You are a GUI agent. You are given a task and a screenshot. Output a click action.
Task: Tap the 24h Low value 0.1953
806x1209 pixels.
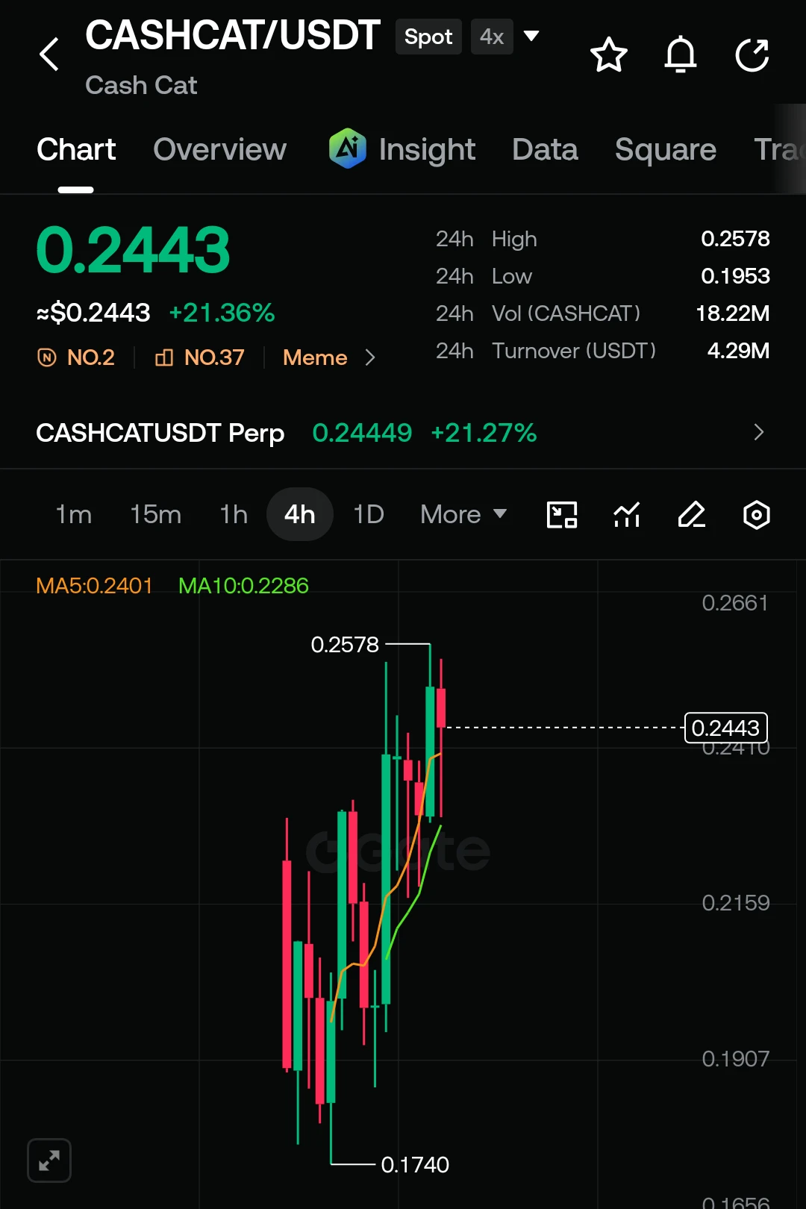[735, 276]
